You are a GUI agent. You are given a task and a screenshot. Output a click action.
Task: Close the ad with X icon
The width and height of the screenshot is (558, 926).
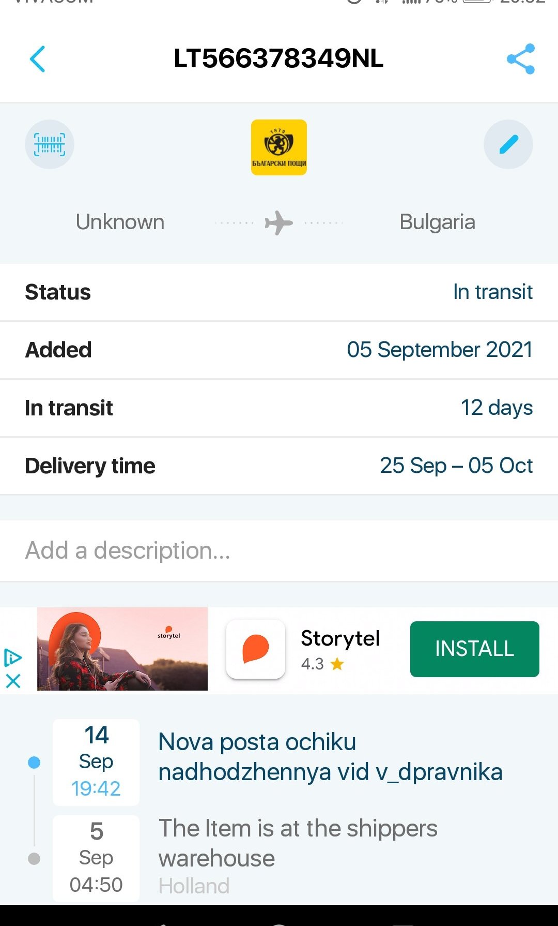(x=13, y=681)
